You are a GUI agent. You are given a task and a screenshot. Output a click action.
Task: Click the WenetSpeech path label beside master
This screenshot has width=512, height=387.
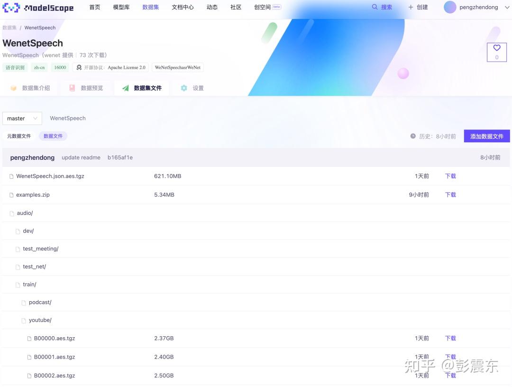click(x=68, y=118)
